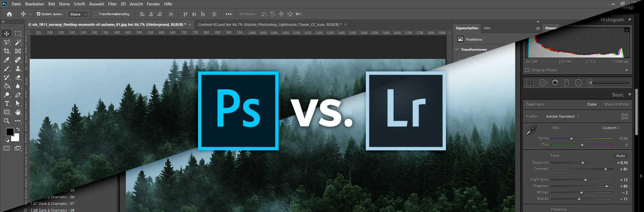Screen dimensions: 644x212
Task: Select the Pen tool
Action: (x=18, y=95)
